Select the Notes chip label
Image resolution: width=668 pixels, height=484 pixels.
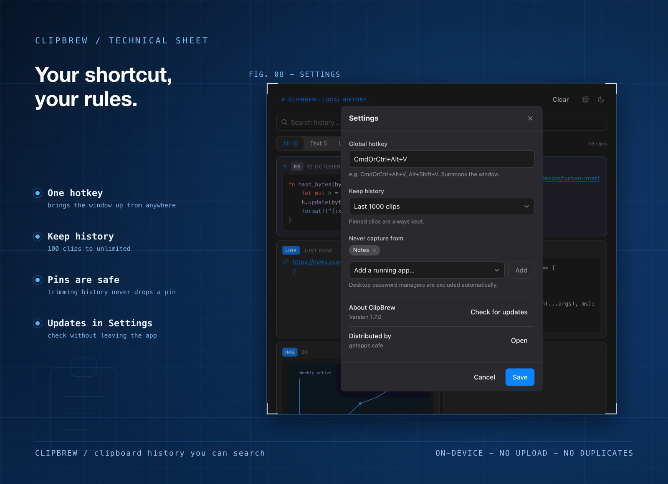pos(361,250)
